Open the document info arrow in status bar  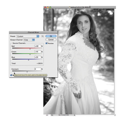pyautogui.click(x=75, y=115)
